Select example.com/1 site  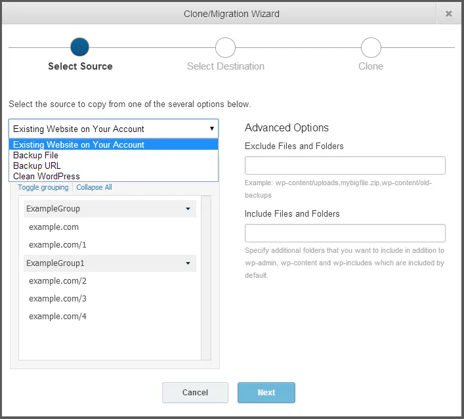click(x=58, y=245)
